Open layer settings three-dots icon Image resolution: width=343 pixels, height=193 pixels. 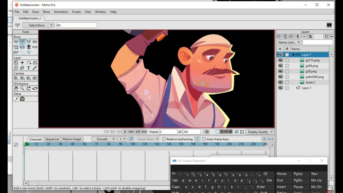coord(304,36)
